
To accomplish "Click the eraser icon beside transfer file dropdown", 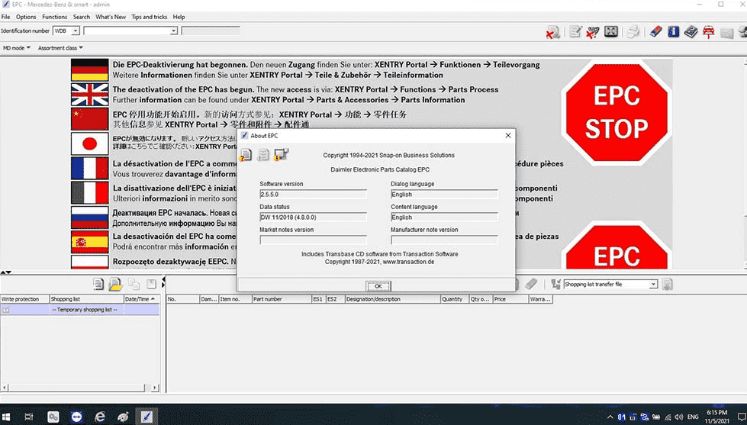I will coord(531,284).
